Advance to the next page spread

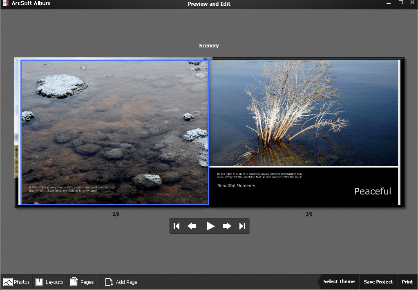227,226
